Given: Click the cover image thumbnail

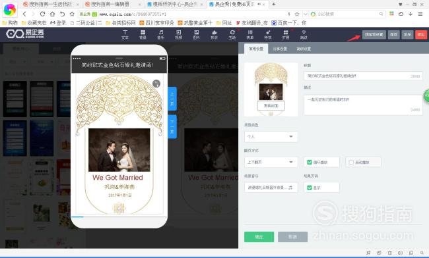Looking at the screenshot, I should [x=271, y=90].
